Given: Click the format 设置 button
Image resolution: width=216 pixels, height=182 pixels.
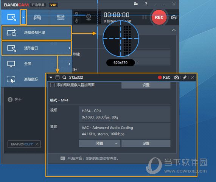Looking at the screenshot, I should coord(146,143).
